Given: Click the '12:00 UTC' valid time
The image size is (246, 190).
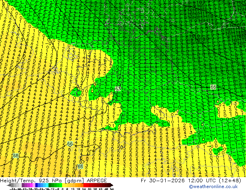Looking at the screenshot, I should click(201, 181).
